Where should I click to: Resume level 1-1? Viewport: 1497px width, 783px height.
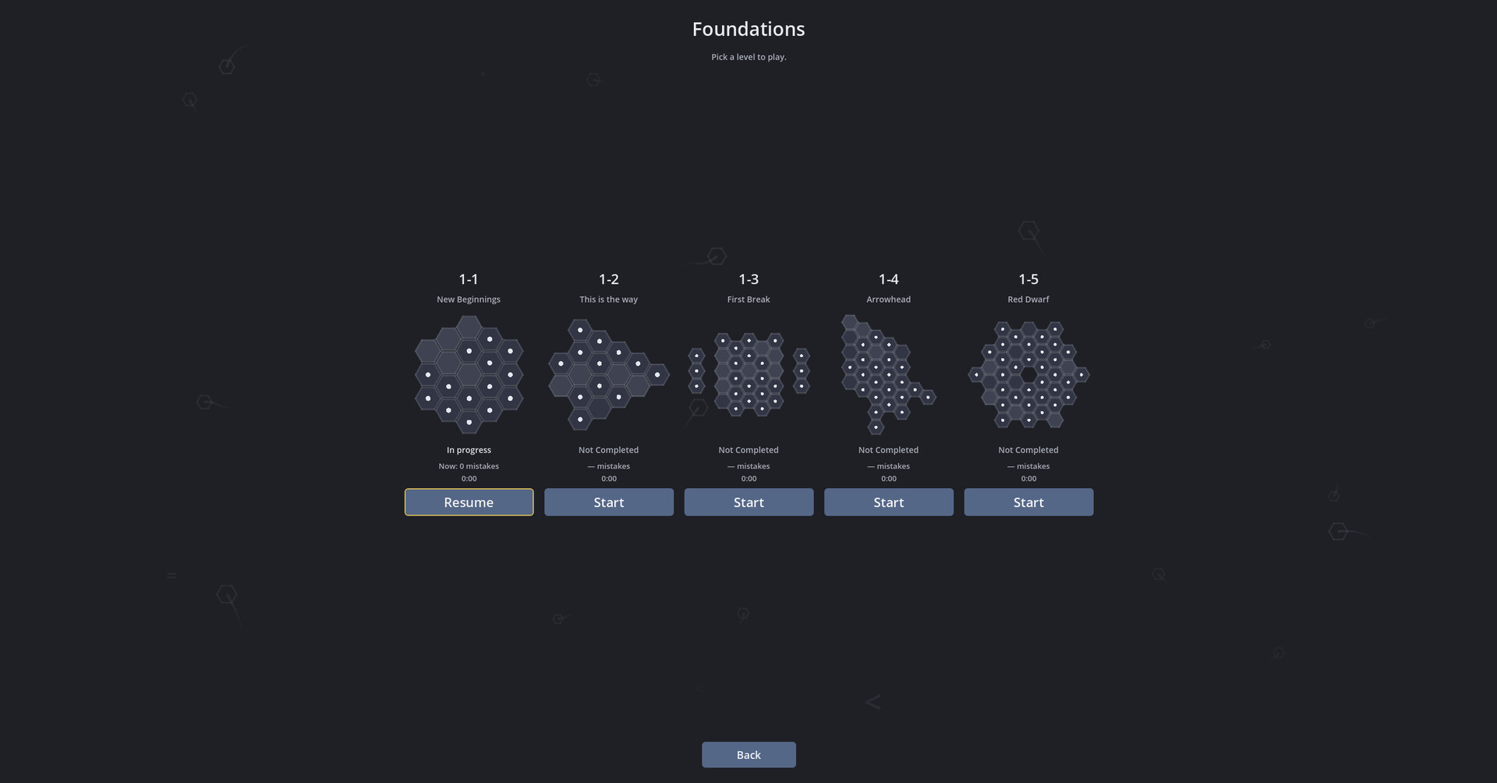(469, 502)
